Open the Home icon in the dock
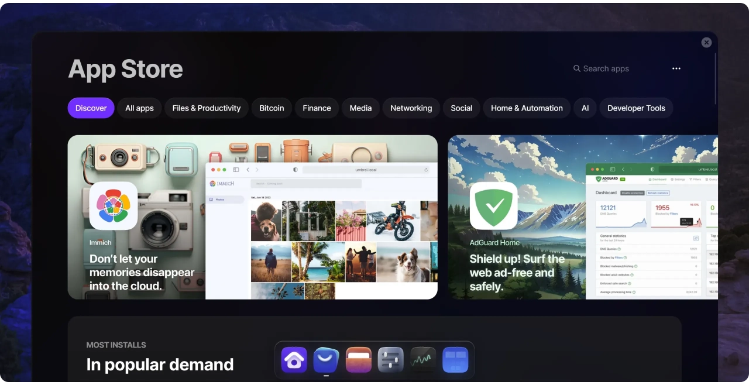Image resolution: width=749 pixels, height=385 pixels. point(294,360)
